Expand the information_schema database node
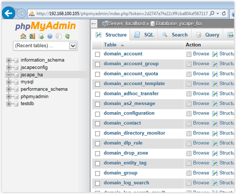Image resolution: width=236 pixels, height=194 pixels. 9,60
